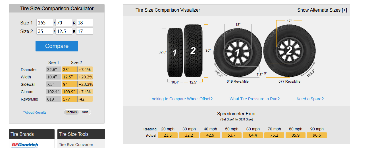Focus the Size 2 diameter field 35

pyautogui.click(x=45, y=31)
